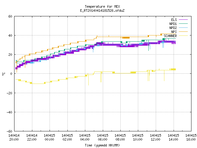
Task: Click the x-axis label 140414 20:00
Action: pyautogui.click(x=14, y=138)
